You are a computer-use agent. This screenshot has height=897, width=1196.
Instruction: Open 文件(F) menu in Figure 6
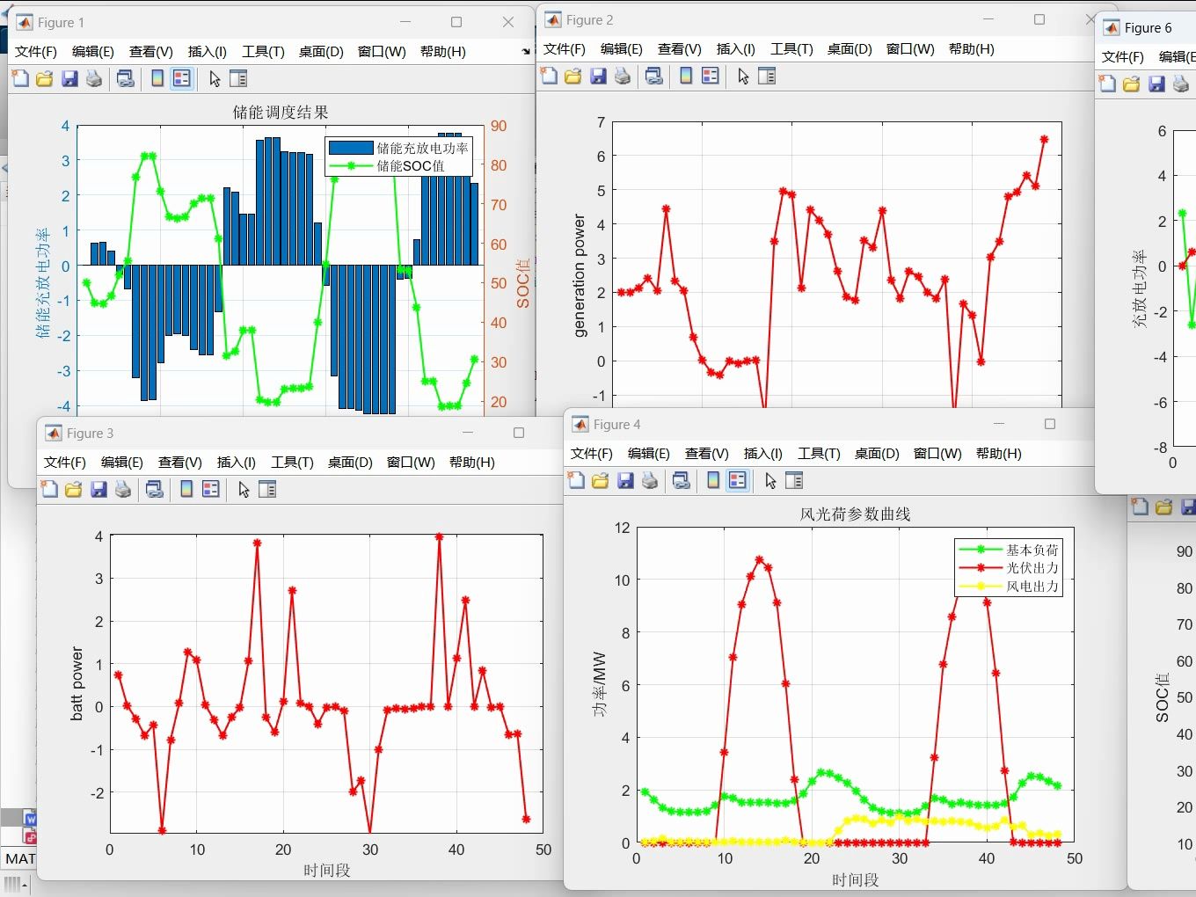pos(1123,56)
